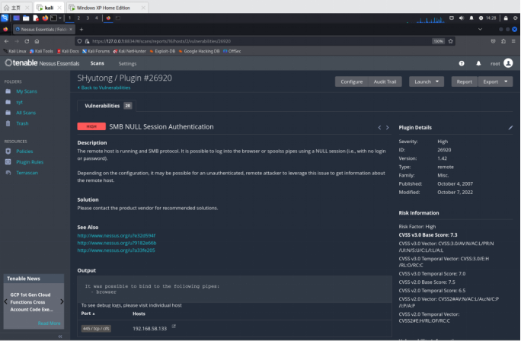Viewport: 521px width, 341px height.
Task: Open the syt folder
Action: point(19,102)
